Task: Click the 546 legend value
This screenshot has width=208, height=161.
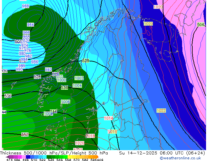Action: pyautogui.click(x=60, y=160)
